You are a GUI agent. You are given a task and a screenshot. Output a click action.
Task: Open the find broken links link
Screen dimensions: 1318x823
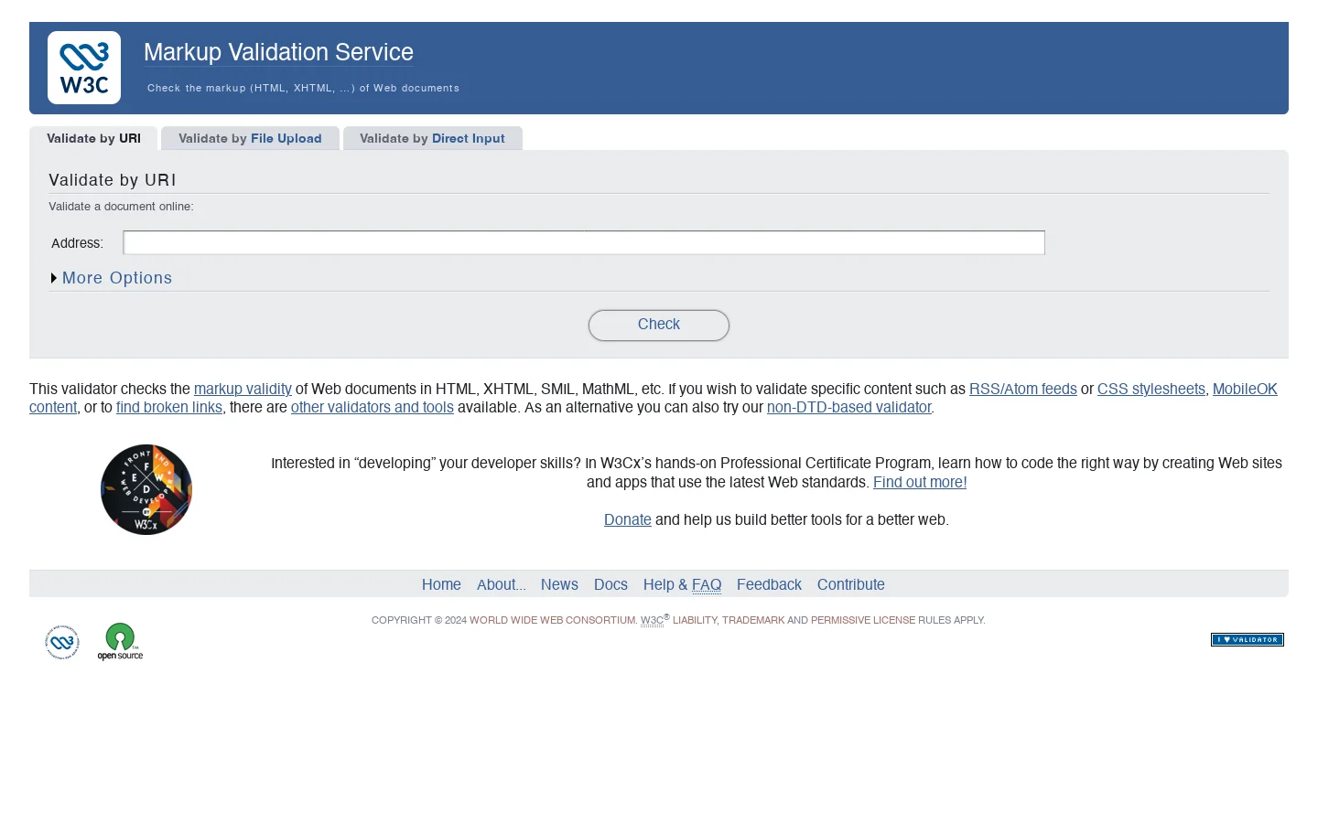click(169, 407)
